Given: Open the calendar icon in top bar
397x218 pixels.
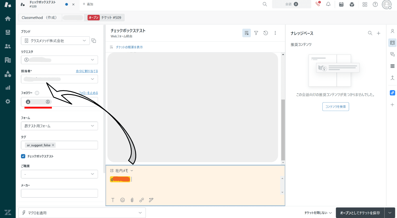Looking at the screenshot, I should [x=341, y=4].
